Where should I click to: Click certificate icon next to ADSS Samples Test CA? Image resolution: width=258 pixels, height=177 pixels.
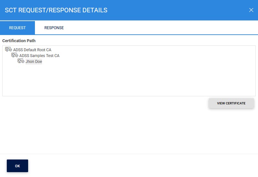[x=15, y=55]
